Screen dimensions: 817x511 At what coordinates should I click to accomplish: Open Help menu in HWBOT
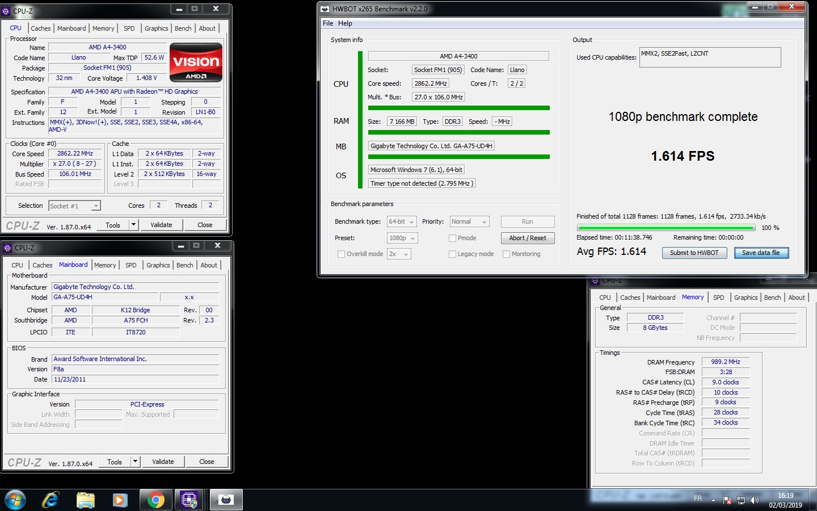click(x=345, y=23)
